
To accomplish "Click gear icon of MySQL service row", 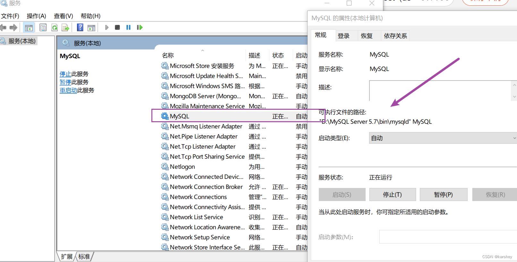I will pos(165,116).
